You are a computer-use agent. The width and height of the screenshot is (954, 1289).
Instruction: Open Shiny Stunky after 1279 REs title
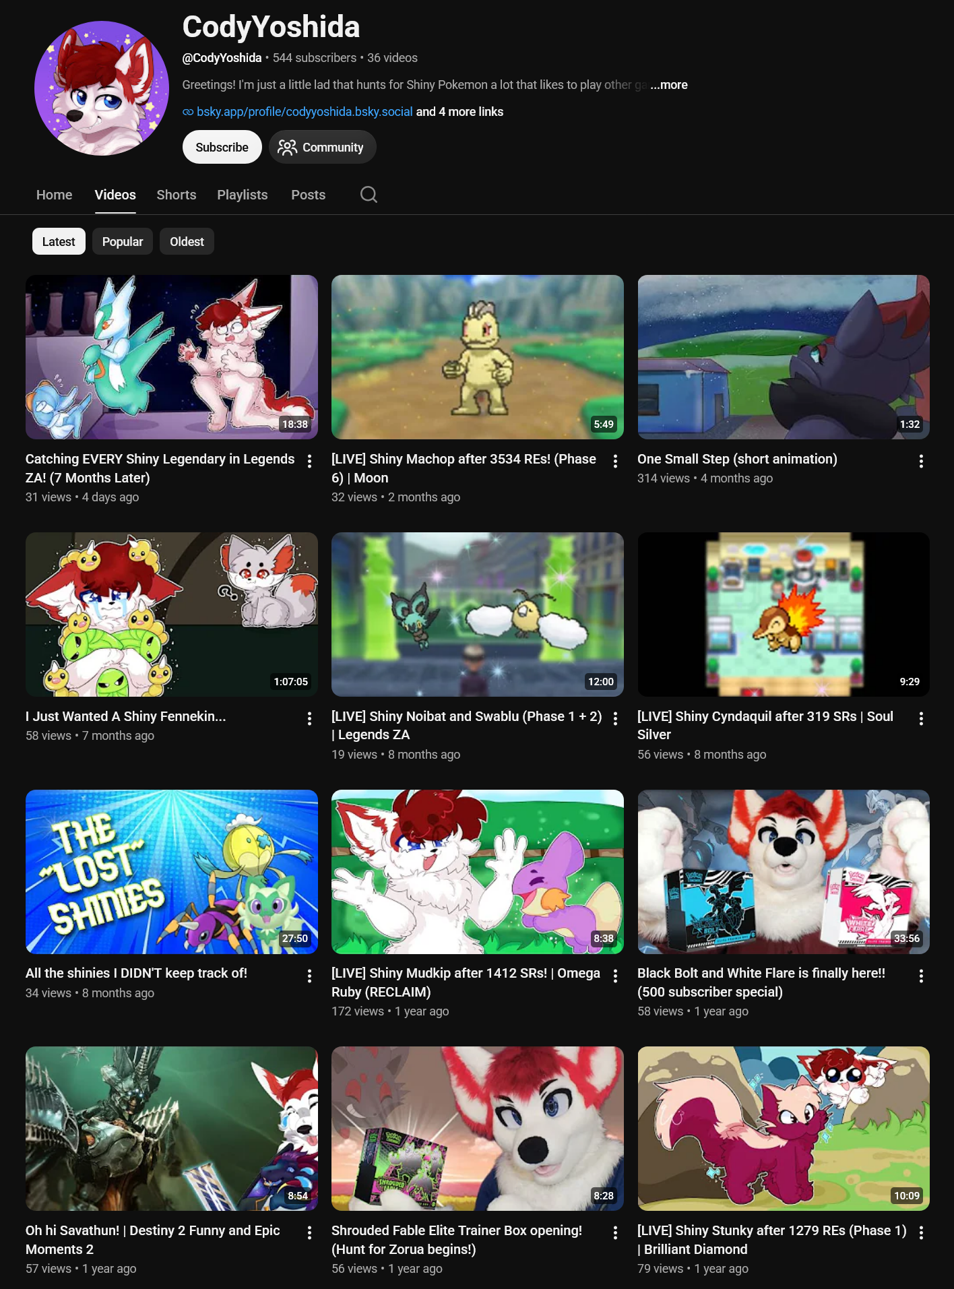pos(772,1240)
